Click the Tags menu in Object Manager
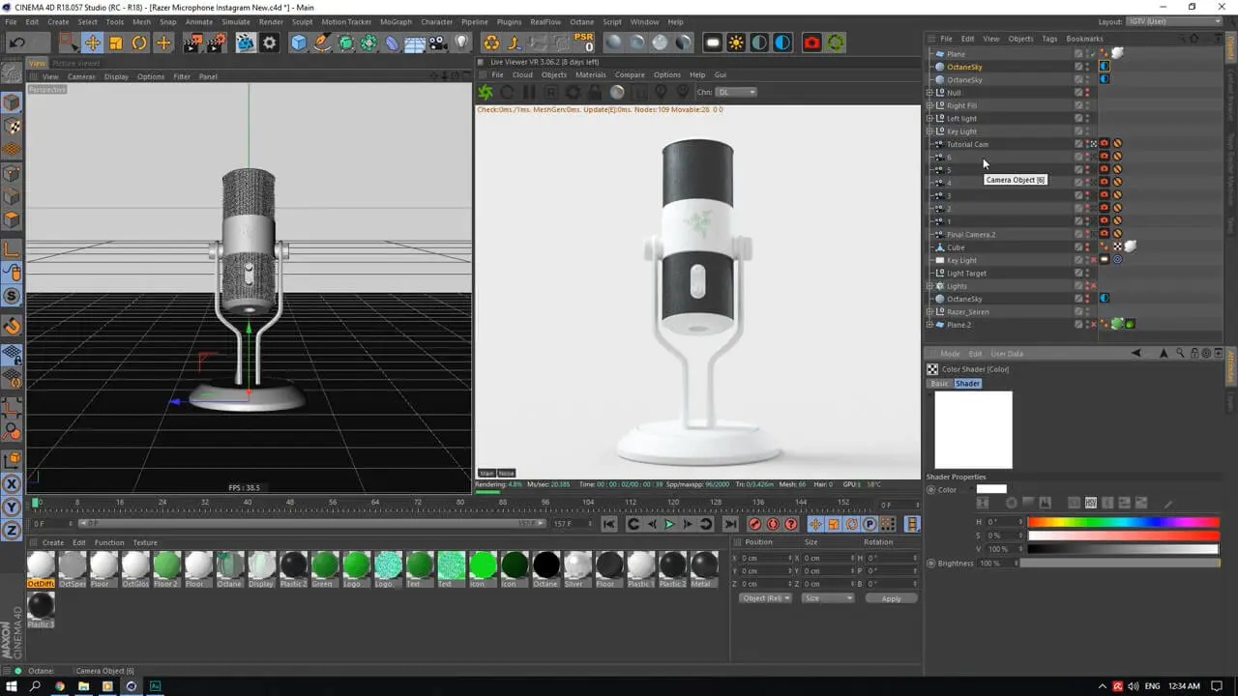Viewport: 1238px width, 696px height. click(1049, 39)
